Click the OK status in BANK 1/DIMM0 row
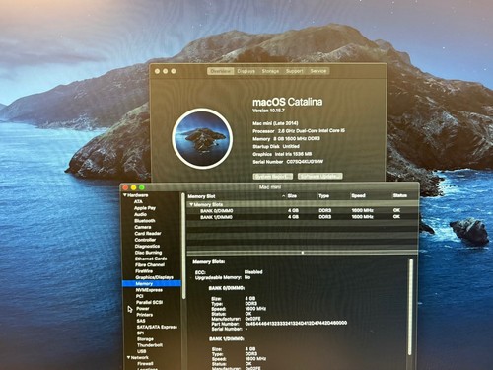 [396, 216]
